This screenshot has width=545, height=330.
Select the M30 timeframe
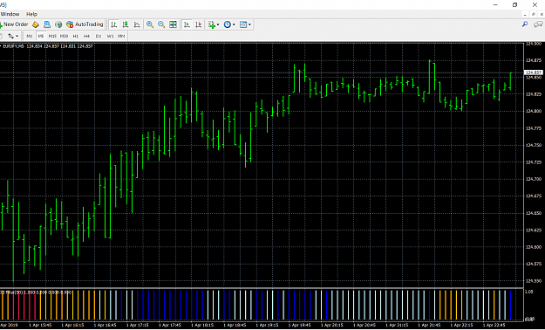[64, 36]
